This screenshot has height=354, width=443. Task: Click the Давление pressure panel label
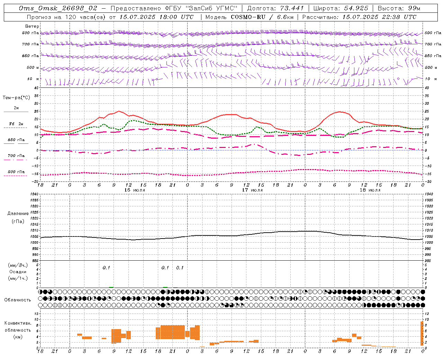18,214
